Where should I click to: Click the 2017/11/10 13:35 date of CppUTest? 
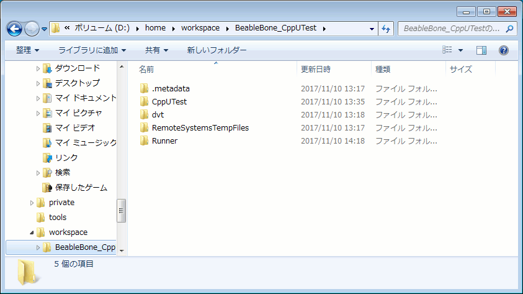point(333,101)
